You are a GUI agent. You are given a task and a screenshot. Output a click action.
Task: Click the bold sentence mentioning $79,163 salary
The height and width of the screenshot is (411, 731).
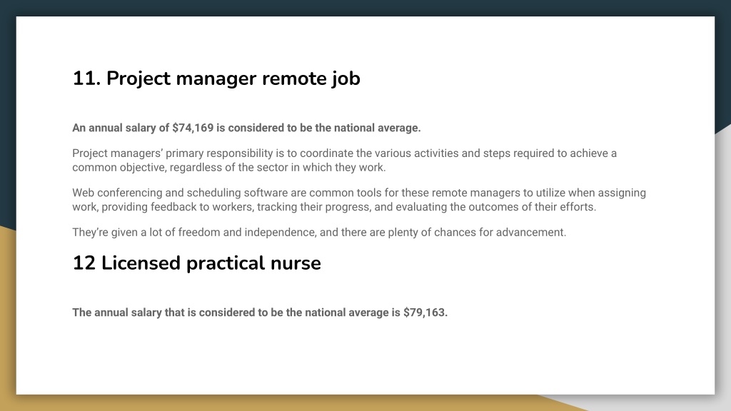coord(260,313)
